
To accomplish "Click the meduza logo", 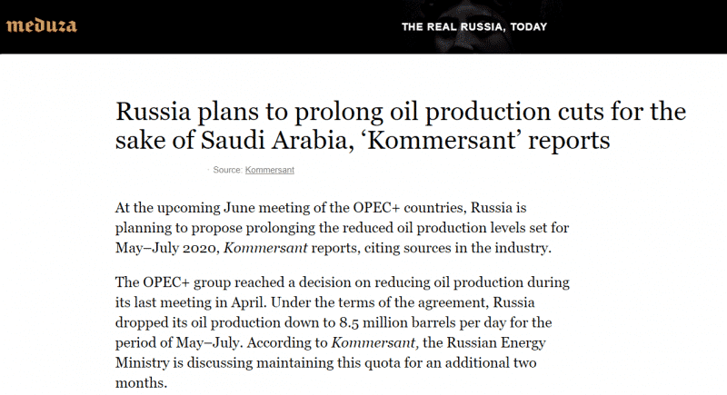I will [x=41, y=26].
